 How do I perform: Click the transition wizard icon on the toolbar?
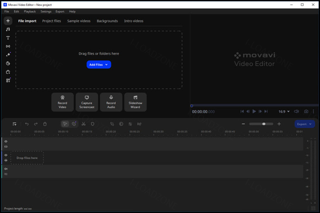click(139, 124)
